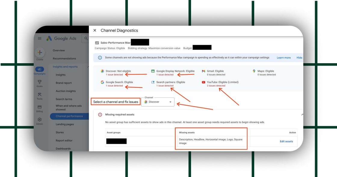The image size is (337, 177).
Task: Click the 'Missing assets' column header
Action: [x=187, y=132]
